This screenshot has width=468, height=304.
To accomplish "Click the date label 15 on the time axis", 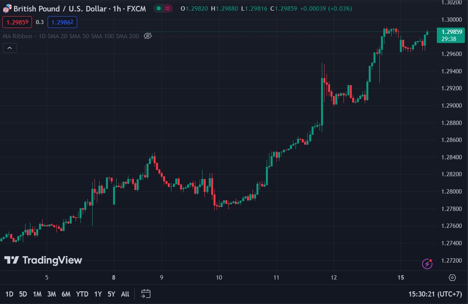I will coord(401,278).
